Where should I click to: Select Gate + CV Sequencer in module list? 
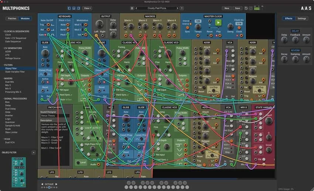point(16,38)
